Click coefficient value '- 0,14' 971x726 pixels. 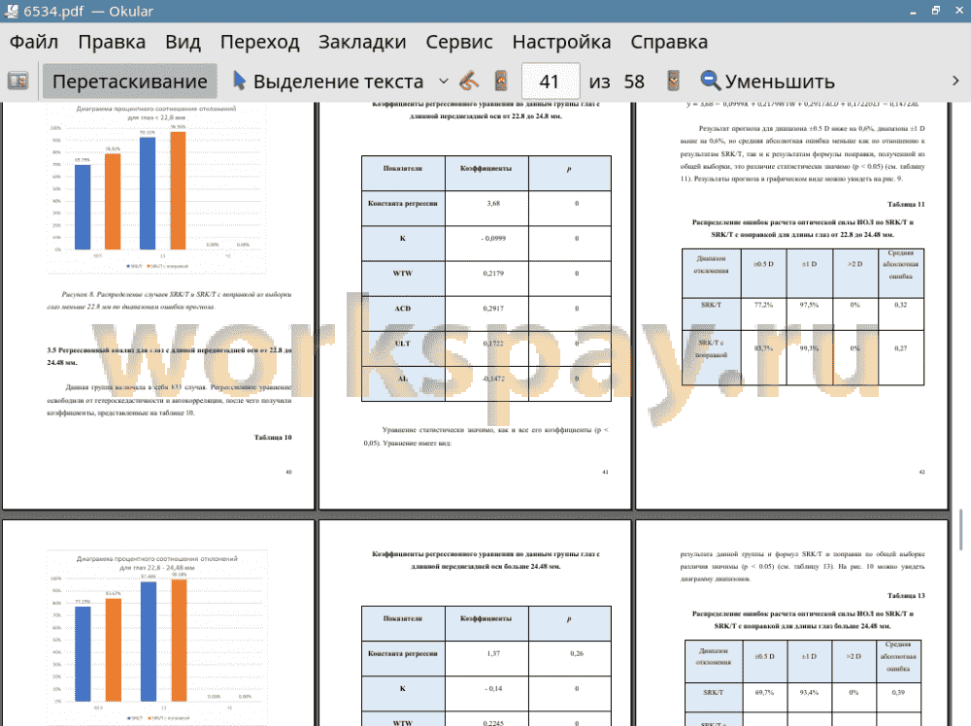click(x=493, y=688)
